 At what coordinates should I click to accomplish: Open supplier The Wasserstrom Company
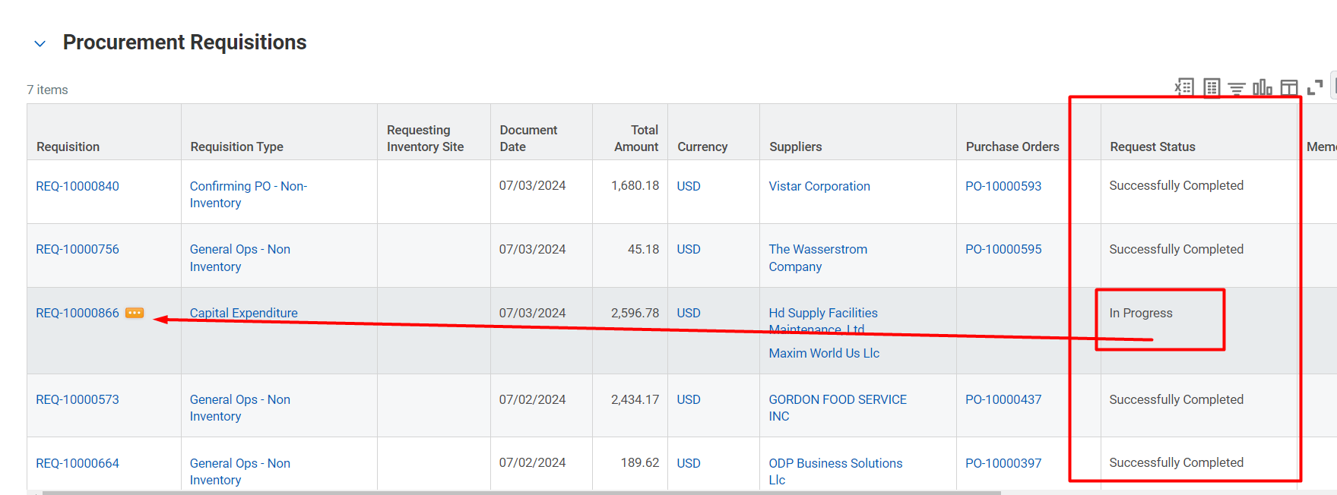click(x=818, y=258)
